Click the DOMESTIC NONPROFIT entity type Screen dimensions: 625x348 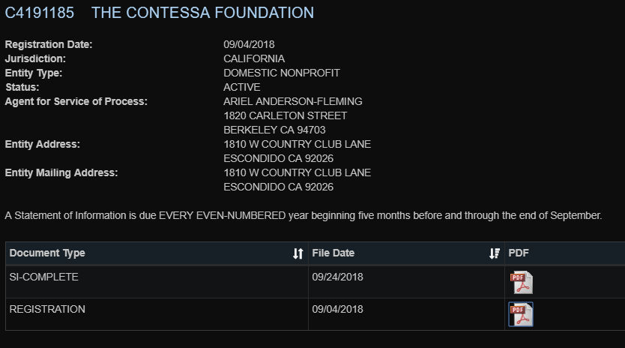[x=282, y=73]
